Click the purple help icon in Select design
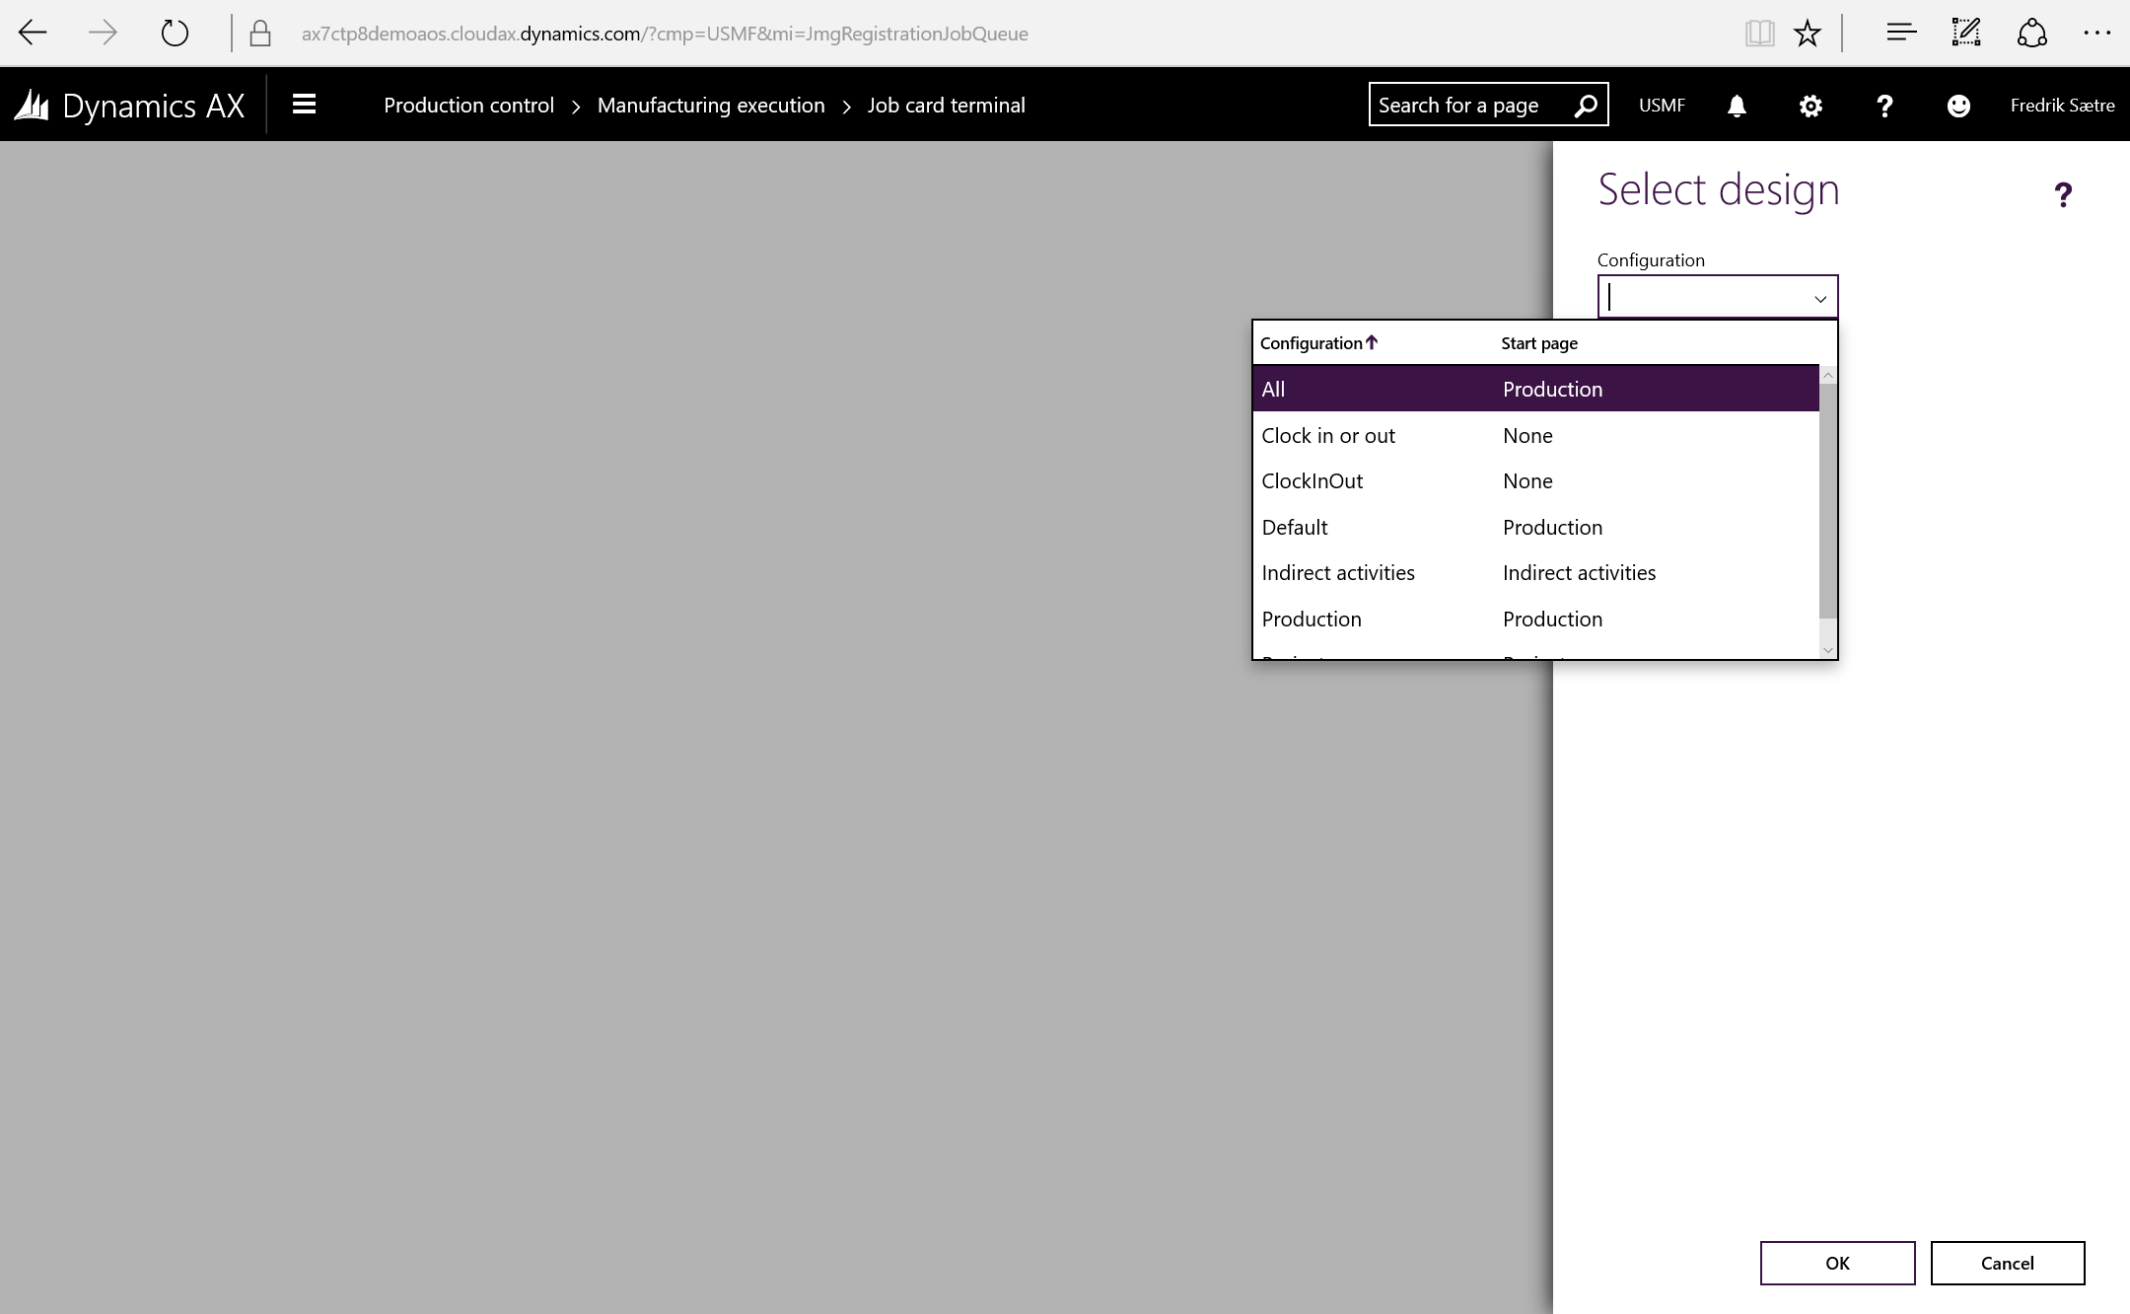The width and height of the screenshot is (2130, 1314). coord(2063,194)
